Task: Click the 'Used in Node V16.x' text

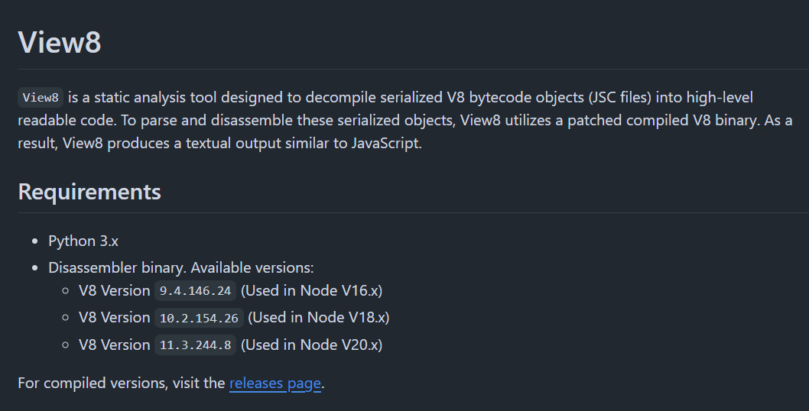Action: click(311, 290)
